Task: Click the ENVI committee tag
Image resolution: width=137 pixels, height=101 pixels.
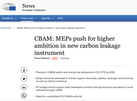Action: 55,58
